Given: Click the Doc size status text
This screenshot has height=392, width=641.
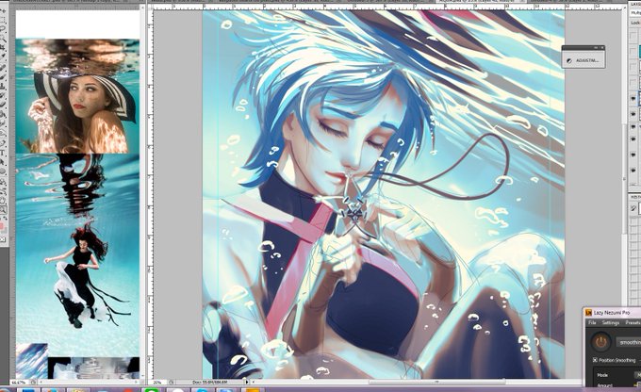Looking at the screenshot, I should [x=209, y=383].
